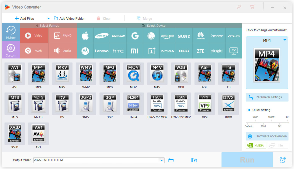Select the TV device preset
Viewport: 294px width, 169px height.
coord(233,51)
